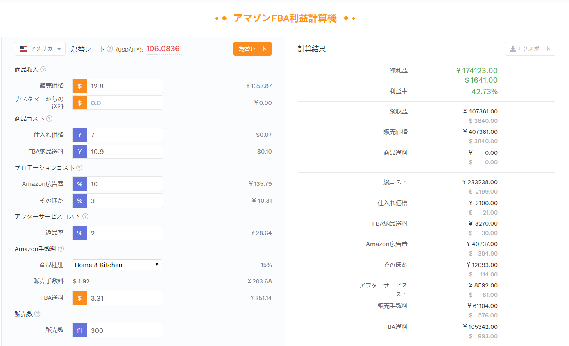Click the 販売手数料 result ¥61104.00
The width and height of the screenshot is (569, 346).
[483, 306]
